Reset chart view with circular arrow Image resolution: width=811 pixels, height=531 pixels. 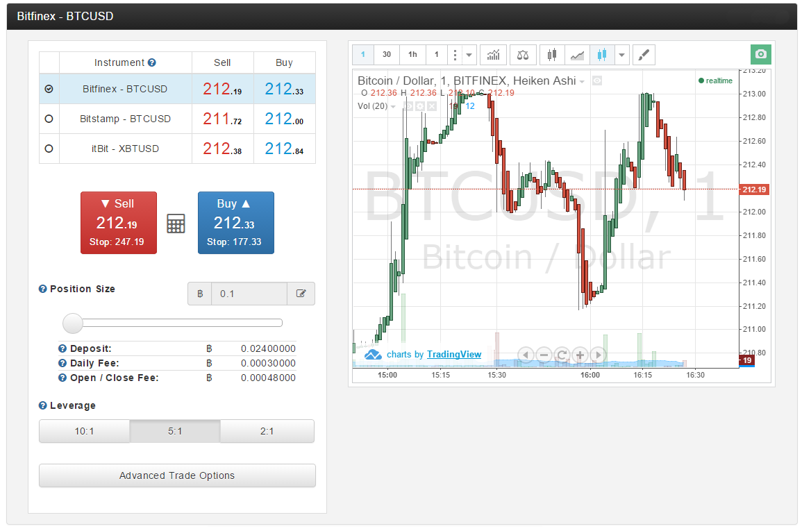pos(562,355)
